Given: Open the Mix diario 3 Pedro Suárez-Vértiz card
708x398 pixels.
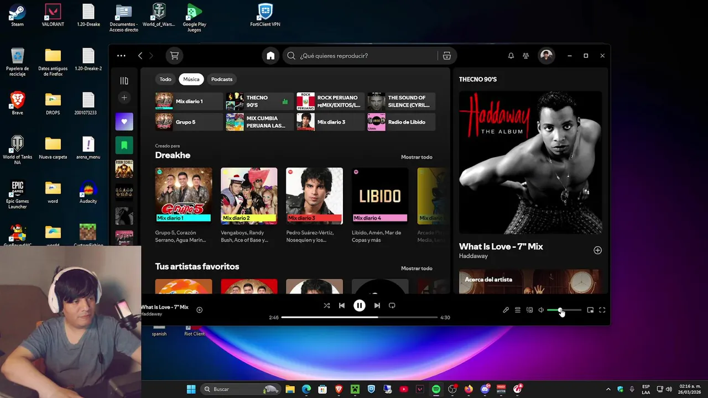Looking at the screenshot, I should tap(314, 206).
